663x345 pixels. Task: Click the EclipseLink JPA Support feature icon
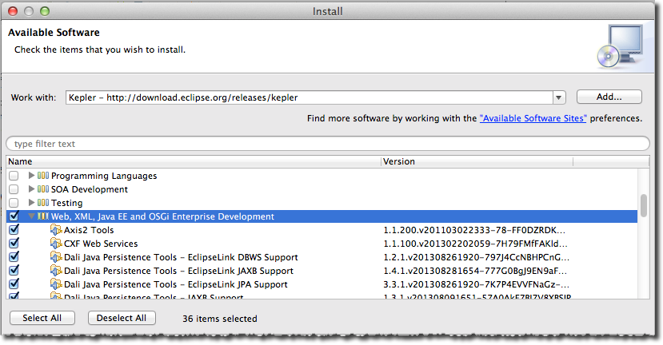55,284
